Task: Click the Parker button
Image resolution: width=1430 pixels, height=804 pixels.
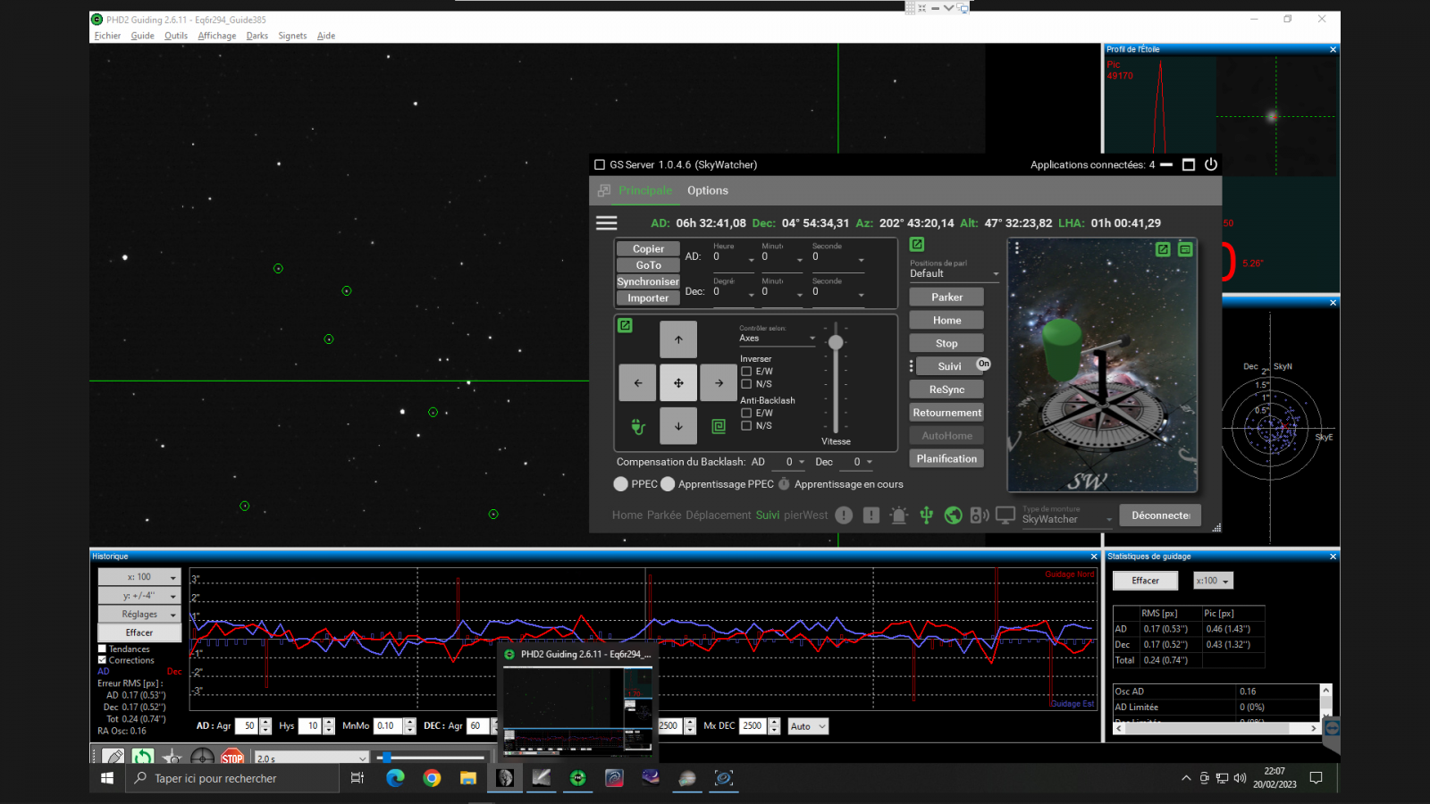Action: click(x=946, y=297)
